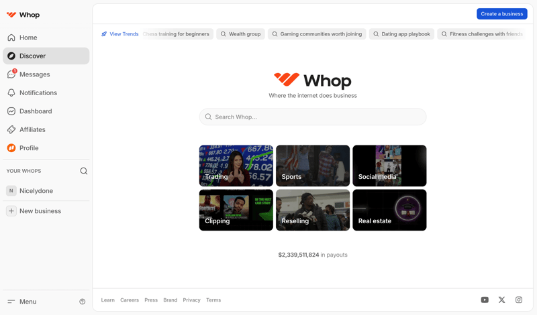Select the Wealth group search suggestion
537x315 pixels.
point(240,34)
